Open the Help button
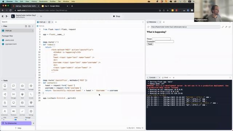Screen dimensions: 233x131 (18, 128)
